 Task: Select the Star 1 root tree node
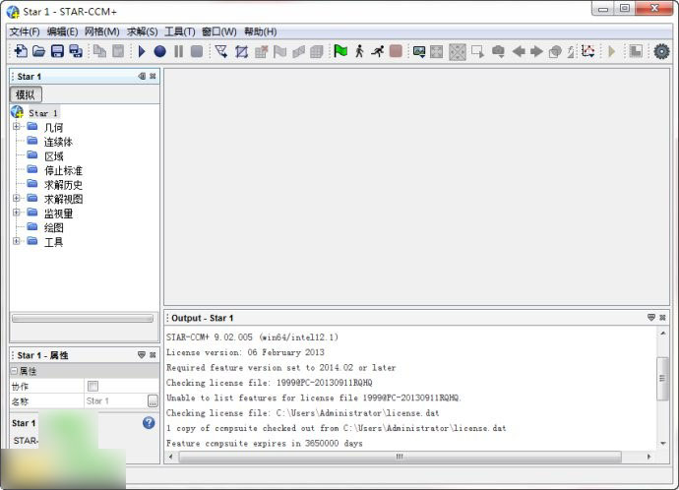click(43, 113)
